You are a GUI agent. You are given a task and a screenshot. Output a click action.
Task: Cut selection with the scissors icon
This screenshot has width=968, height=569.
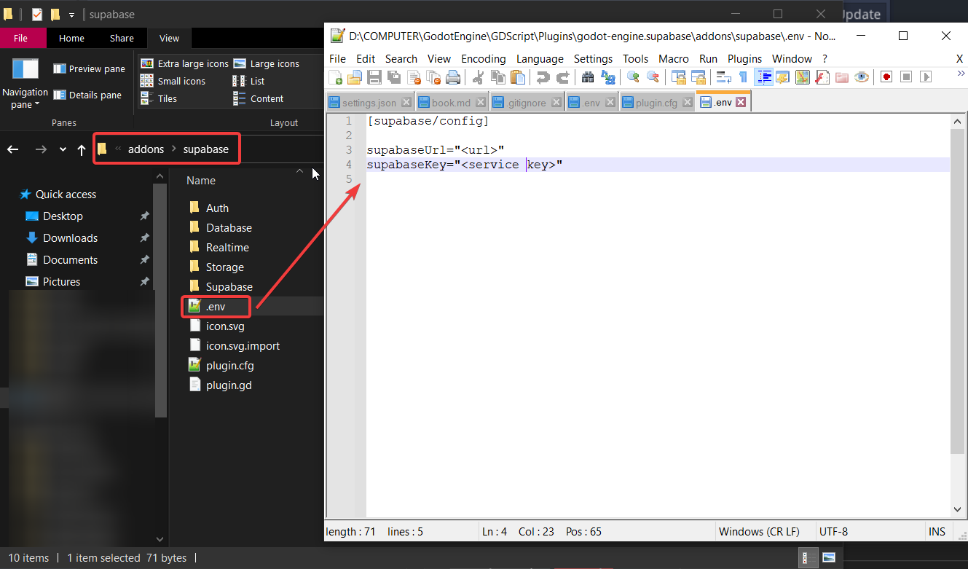tap(479, 76)
